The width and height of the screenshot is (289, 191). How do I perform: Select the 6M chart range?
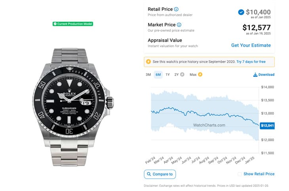(x=158, y=74)
